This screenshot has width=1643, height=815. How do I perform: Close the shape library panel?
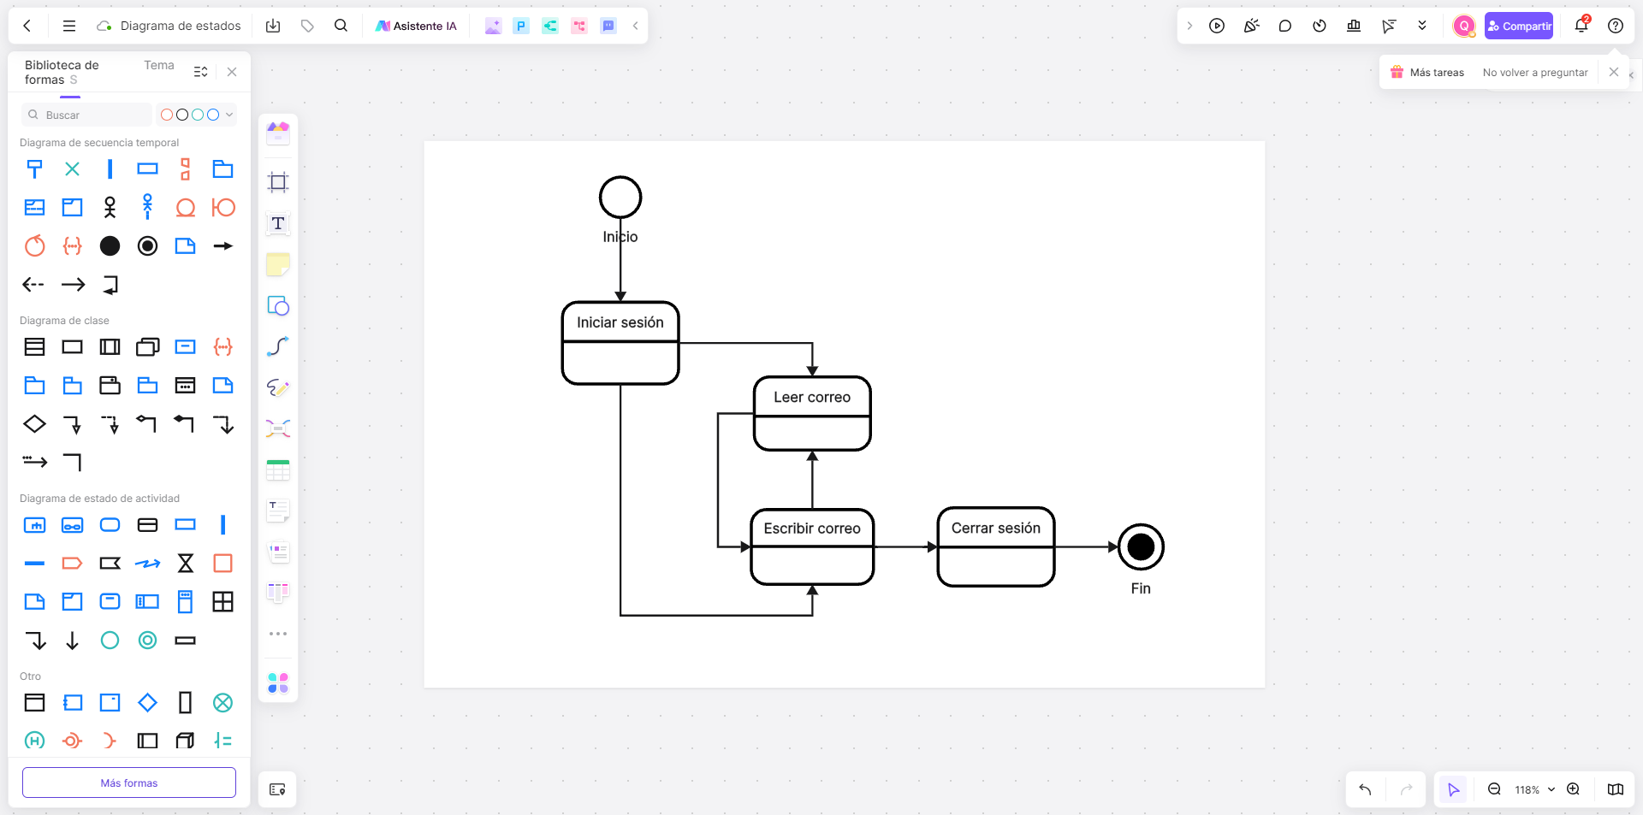232,72
